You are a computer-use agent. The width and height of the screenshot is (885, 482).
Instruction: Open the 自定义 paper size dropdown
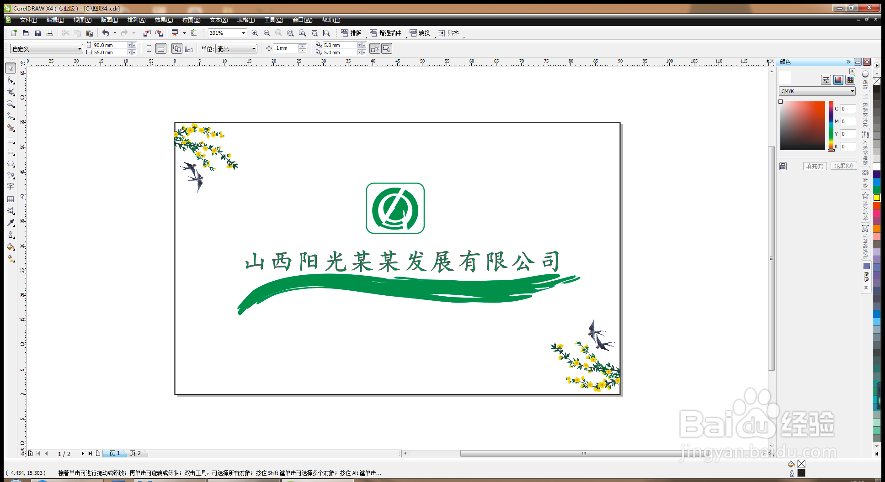click(80, 49)
